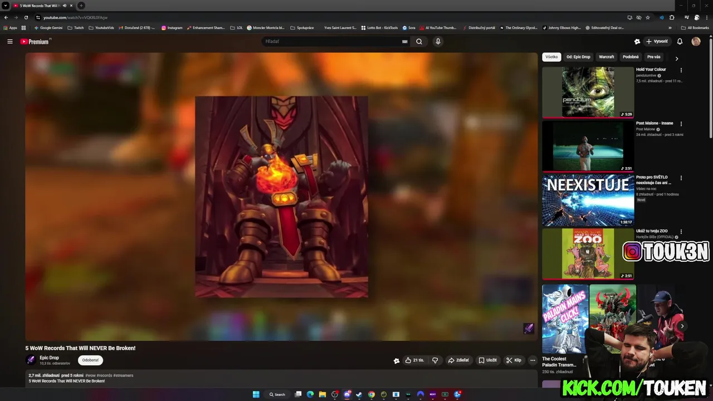Open more actions three-dot menu under video
The image size is (713, 401).
(x=533, y=360)
